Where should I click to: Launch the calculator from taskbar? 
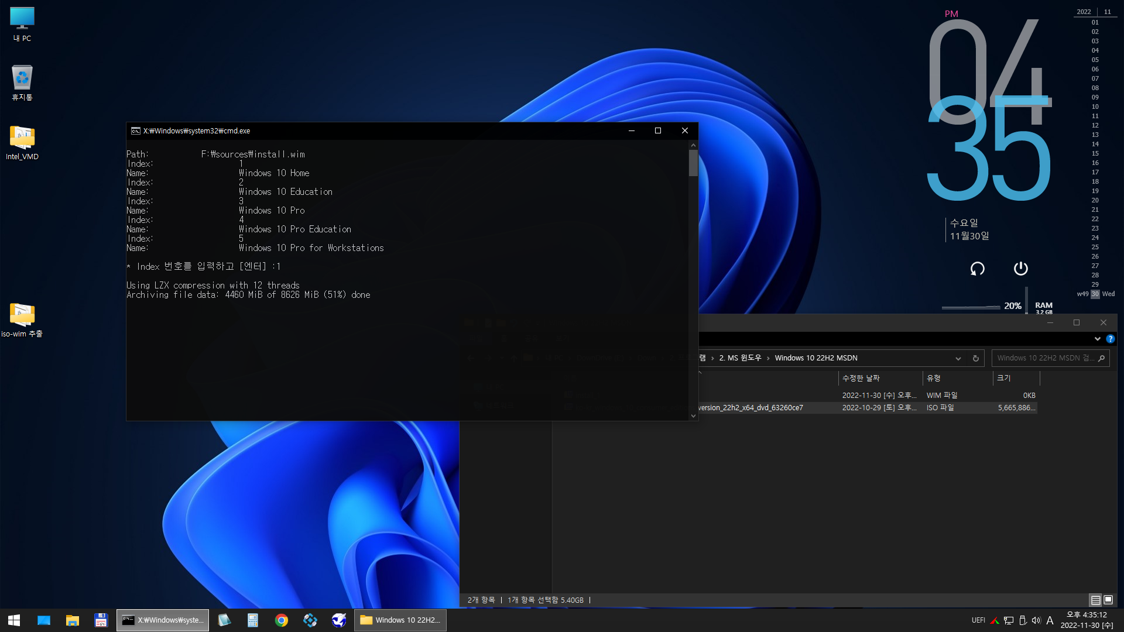click(x=253, y=620)
